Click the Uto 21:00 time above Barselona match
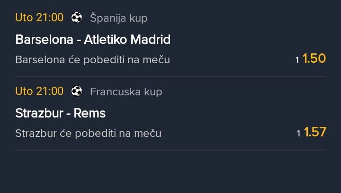341x193 pixels. click(39, 18)
